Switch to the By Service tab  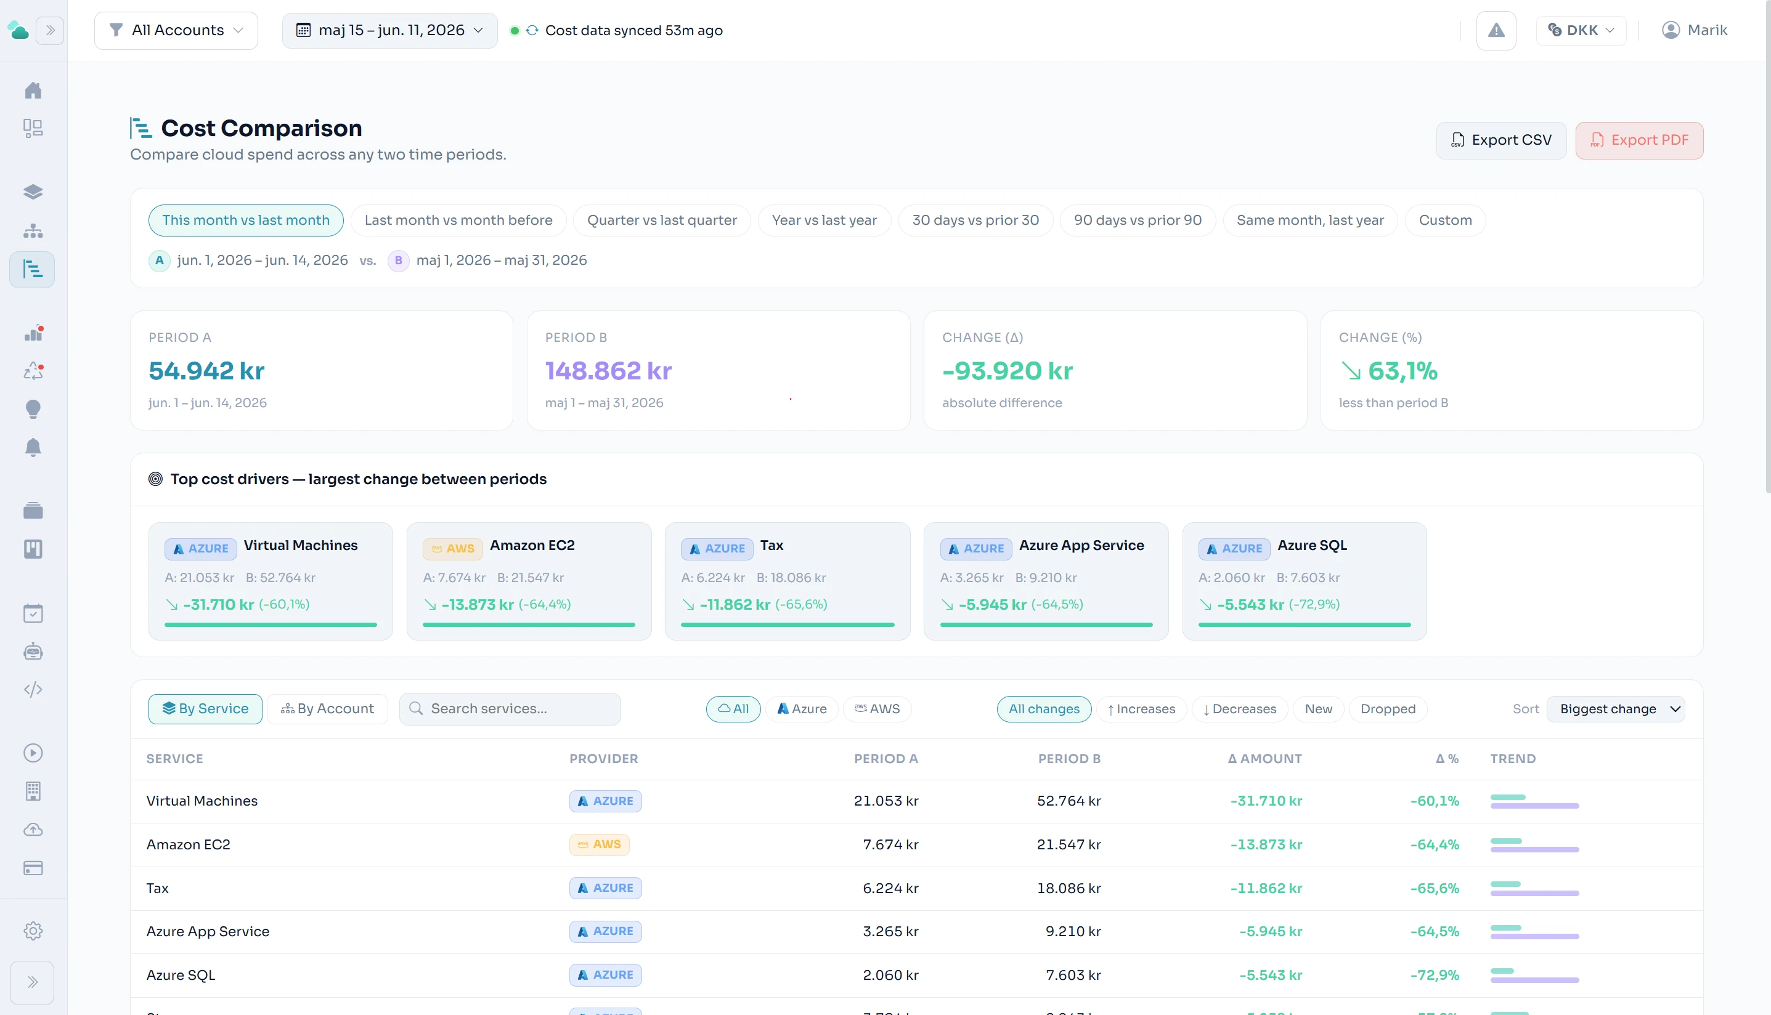206,709
